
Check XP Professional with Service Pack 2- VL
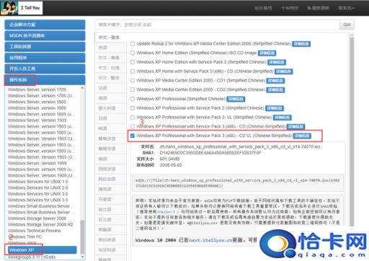click(x=133, y=118)
